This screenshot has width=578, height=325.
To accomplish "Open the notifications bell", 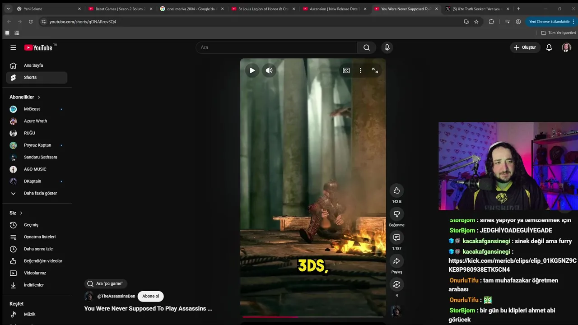I will click(549, 47).
